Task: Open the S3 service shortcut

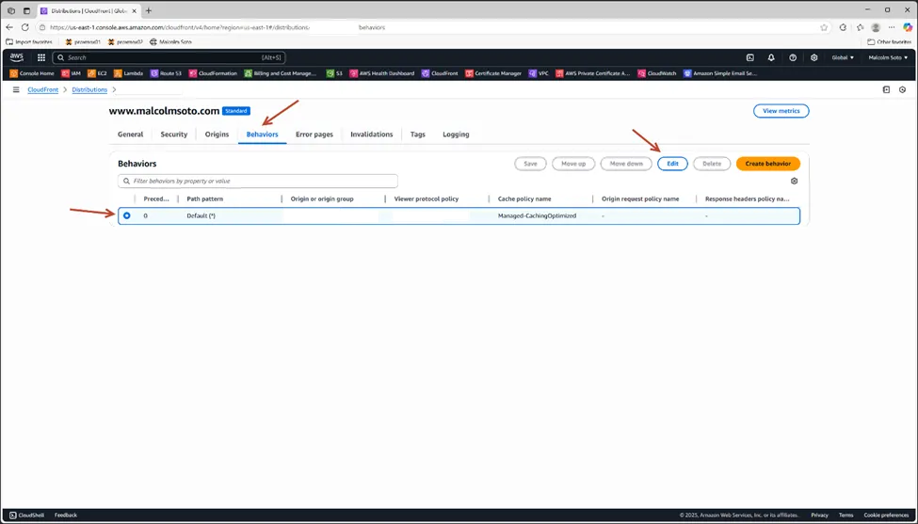Action: 334,73
